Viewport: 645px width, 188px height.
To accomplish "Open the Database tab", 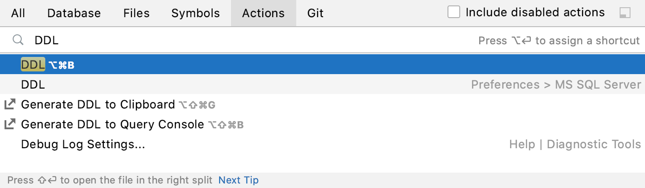I will 74,13.
